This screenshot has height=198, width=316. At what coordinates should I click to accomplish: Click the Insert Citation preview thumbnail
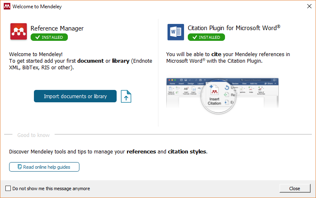pos(222,95)
